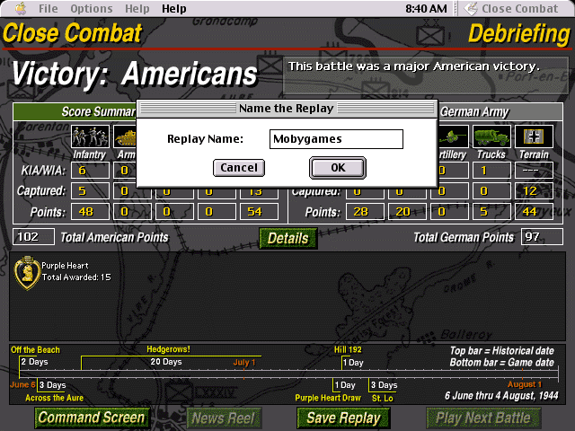575x431 pixels.
Task: Open the bold Help menu
Action: coord(173,8)
